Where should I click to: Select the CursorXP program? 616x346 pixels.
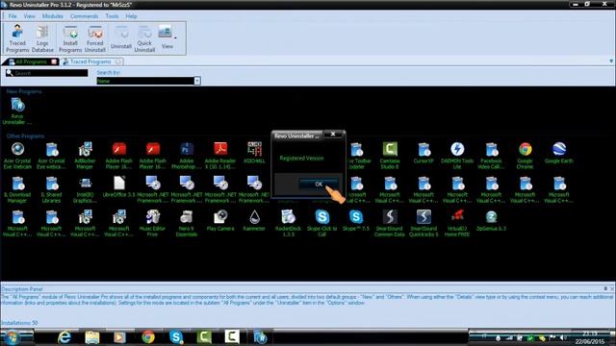(x=423, y=152)
